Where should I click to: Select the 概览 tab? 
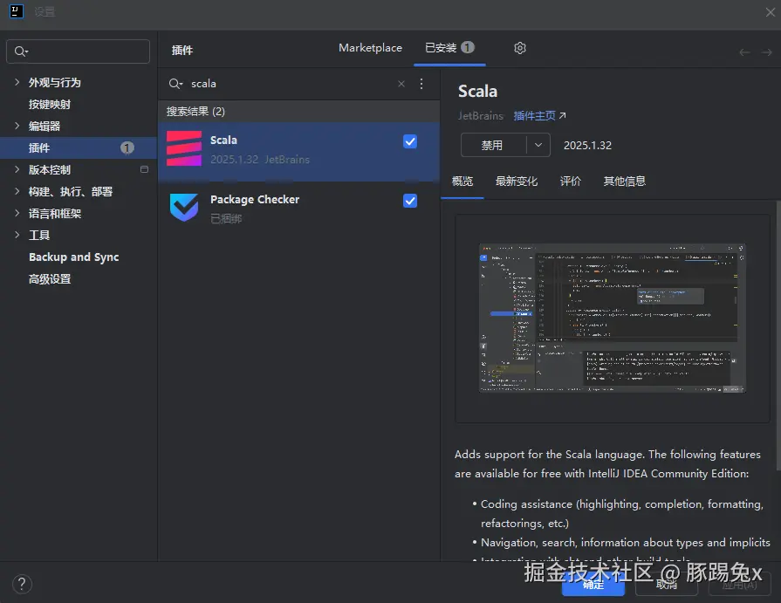point(462,182)
